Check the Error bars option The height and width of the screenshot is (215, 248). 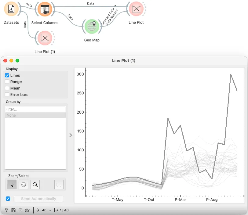click(7, 94)
